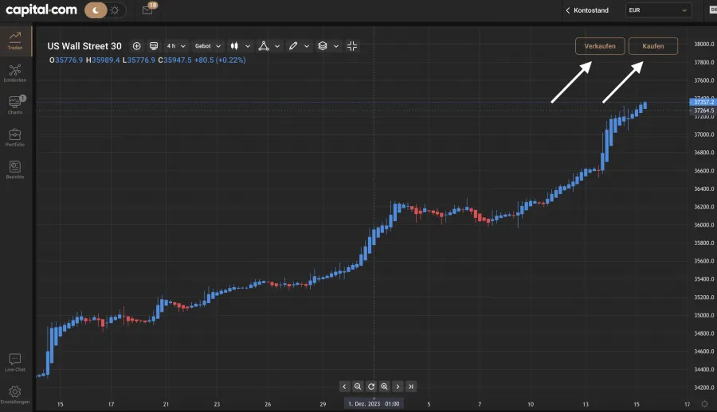The height and width of the screenshot is (412, 717).
Task: Click the US Wall Street 30 instrument title
Action: pos(84,45)
